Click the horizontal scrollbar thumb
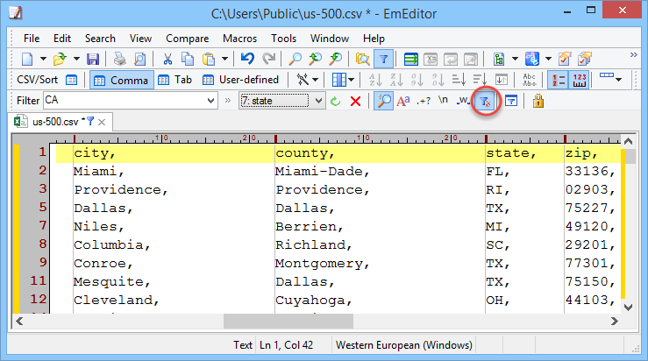 click(288, 321)
